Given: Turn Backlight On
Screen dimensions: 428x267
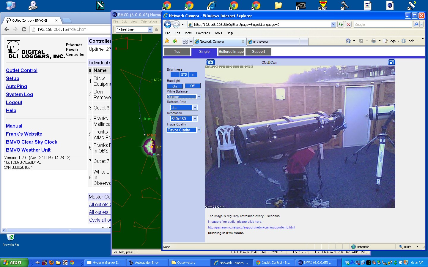Looking at the screenshot, I should 175,86.
